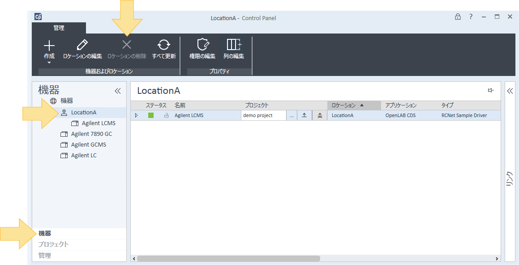Click the lock icon in title bar

[x=458, y=17]
